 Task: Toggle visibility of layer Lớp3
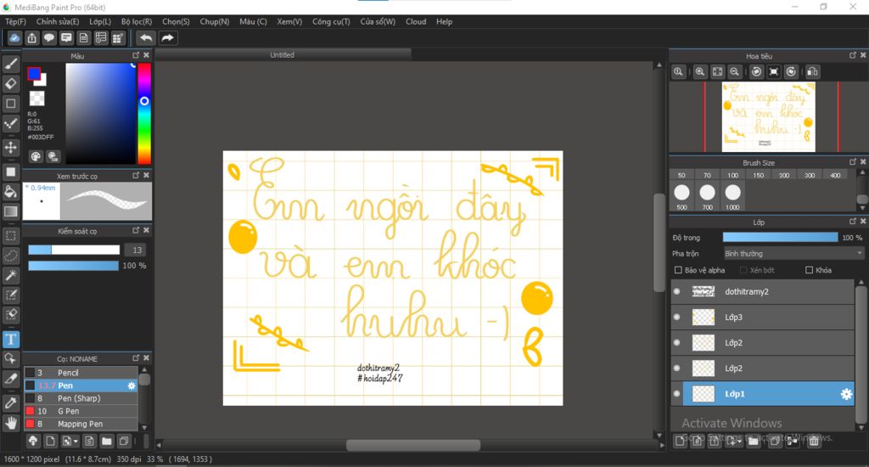[676, 318]
